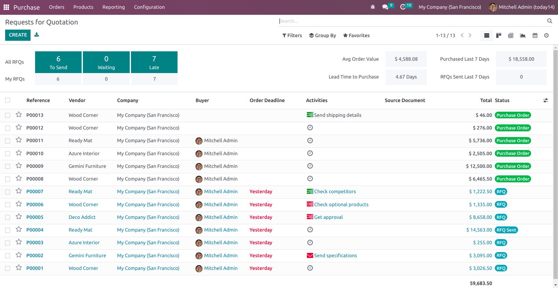Star order P00013 as favorite

click(19, 115)
